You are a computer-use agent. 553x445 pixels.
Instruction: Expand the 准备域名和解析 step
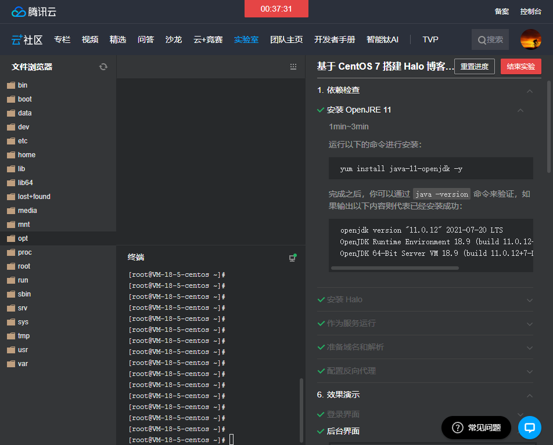tap(529, 348)
